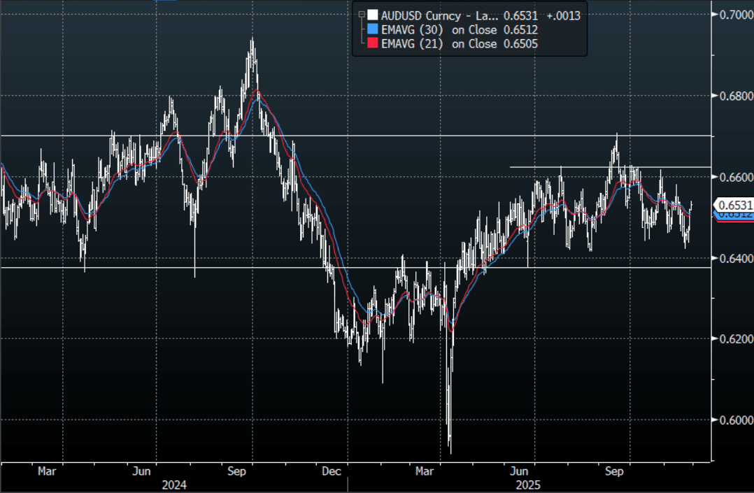The image size is (754, 493).
Task: Select the EMAVG (21) on Close label
Action: (x=439, y=45)
